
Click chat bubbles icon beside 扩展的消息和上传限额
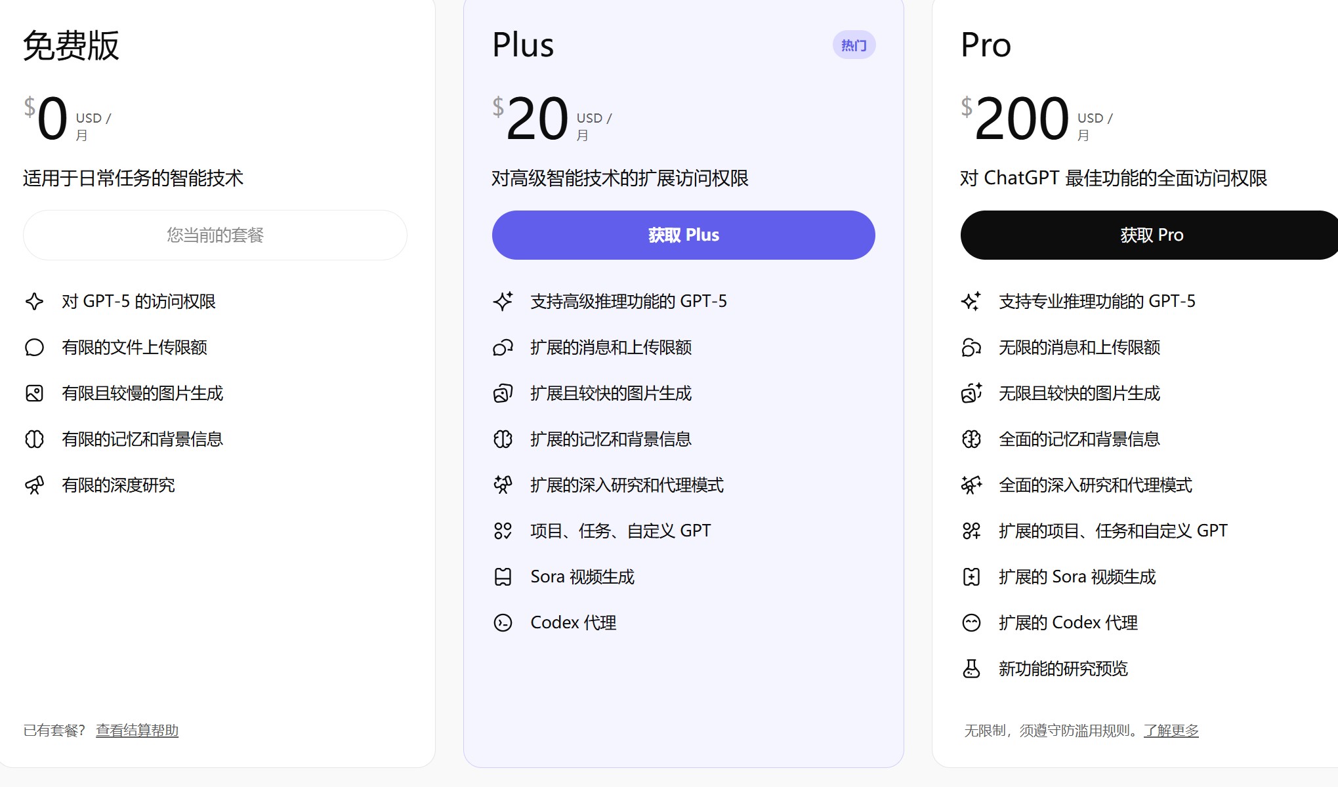pos(503,347)
